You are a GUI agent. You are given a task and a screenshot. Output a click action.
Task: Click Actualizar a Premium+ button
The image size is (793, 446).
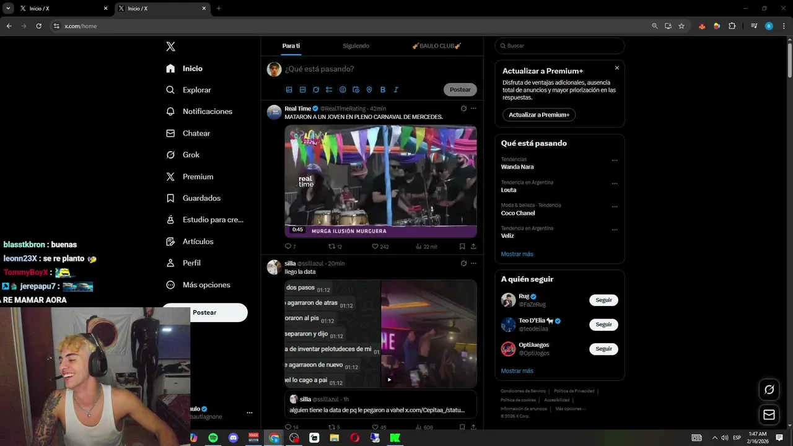coord(539,115)
